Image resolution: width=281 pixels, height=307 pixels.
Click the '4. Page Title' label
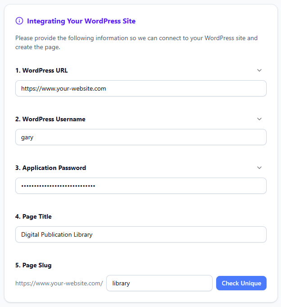point(33,216)
